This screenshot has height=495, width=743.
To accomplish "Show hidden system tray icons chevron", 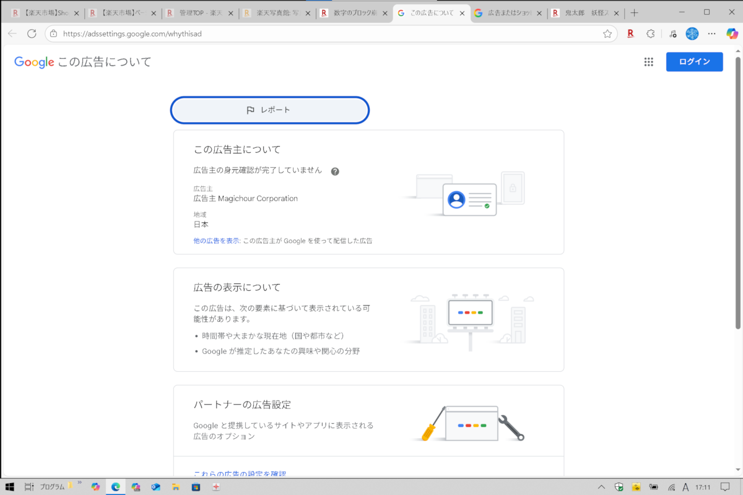I will [601, 487].
